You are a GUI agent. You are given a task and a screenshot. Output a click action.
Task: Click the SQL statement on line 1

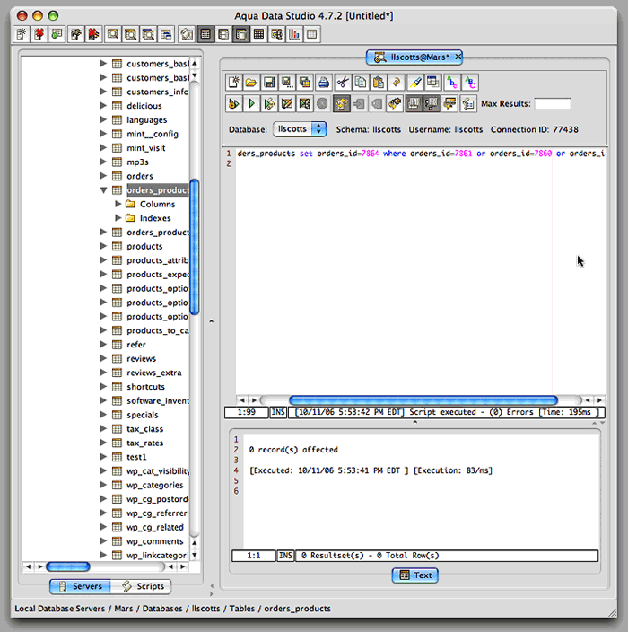coord(422,154)
